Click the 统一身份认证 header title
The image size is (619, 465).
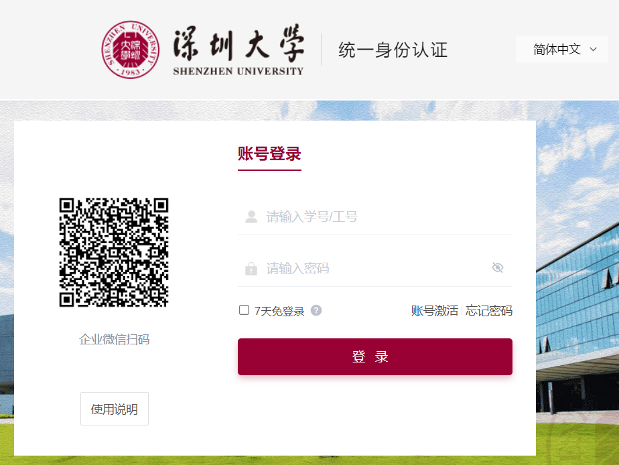pos(393,50)
